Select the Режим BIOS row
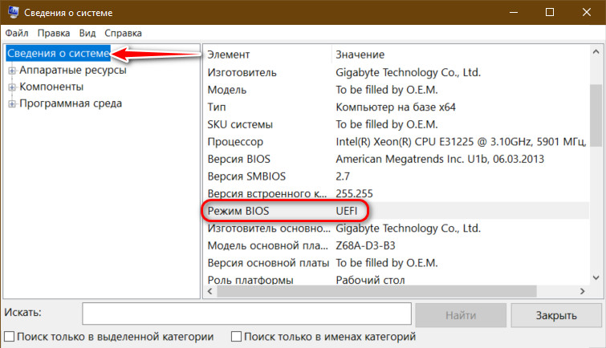The image size is (606, 348). coord(397,211)
